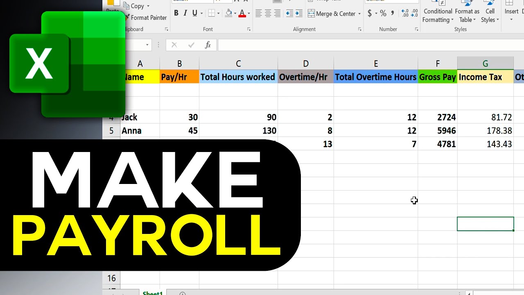Confirm entry with the formula bar checkmark
This screenshot has width=524, height=295.
[191, 45]
